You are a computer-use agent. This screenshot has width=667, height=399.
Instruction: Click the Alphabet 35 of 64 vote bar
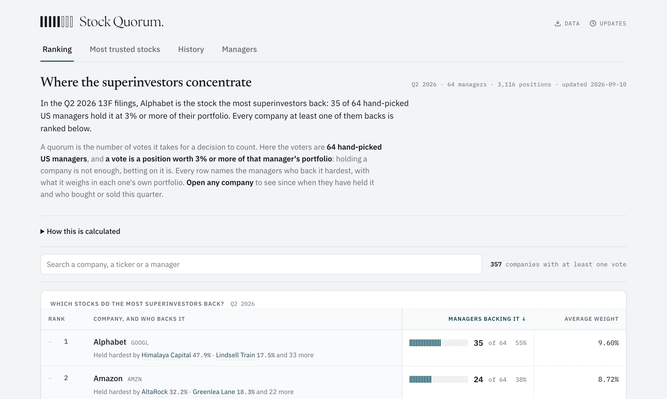pos(438,343)
